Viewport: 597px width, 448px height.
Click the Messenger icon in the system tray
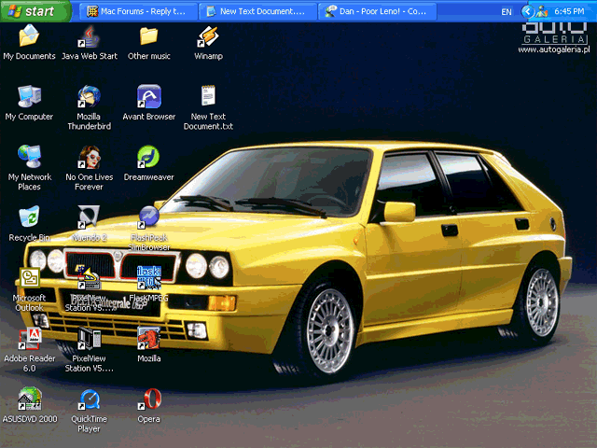[542, 12]
